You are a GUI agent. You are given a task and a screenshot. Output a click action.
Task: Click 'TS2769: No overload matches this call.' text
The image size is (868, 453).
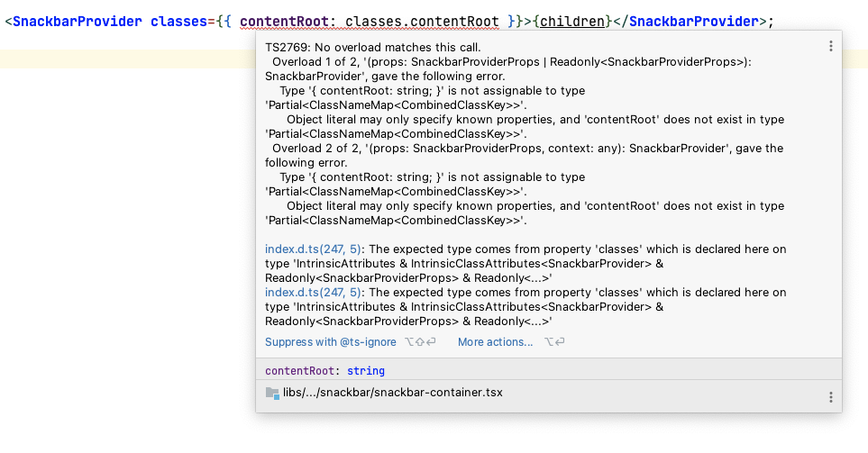click(372, 48)
